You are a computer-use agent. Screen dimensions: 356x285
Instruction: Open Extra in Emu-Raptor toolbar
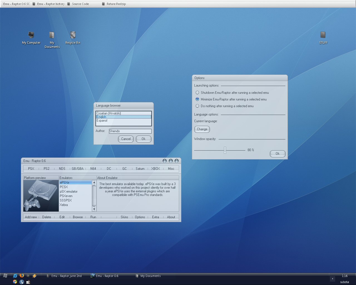tap(155, 217)
